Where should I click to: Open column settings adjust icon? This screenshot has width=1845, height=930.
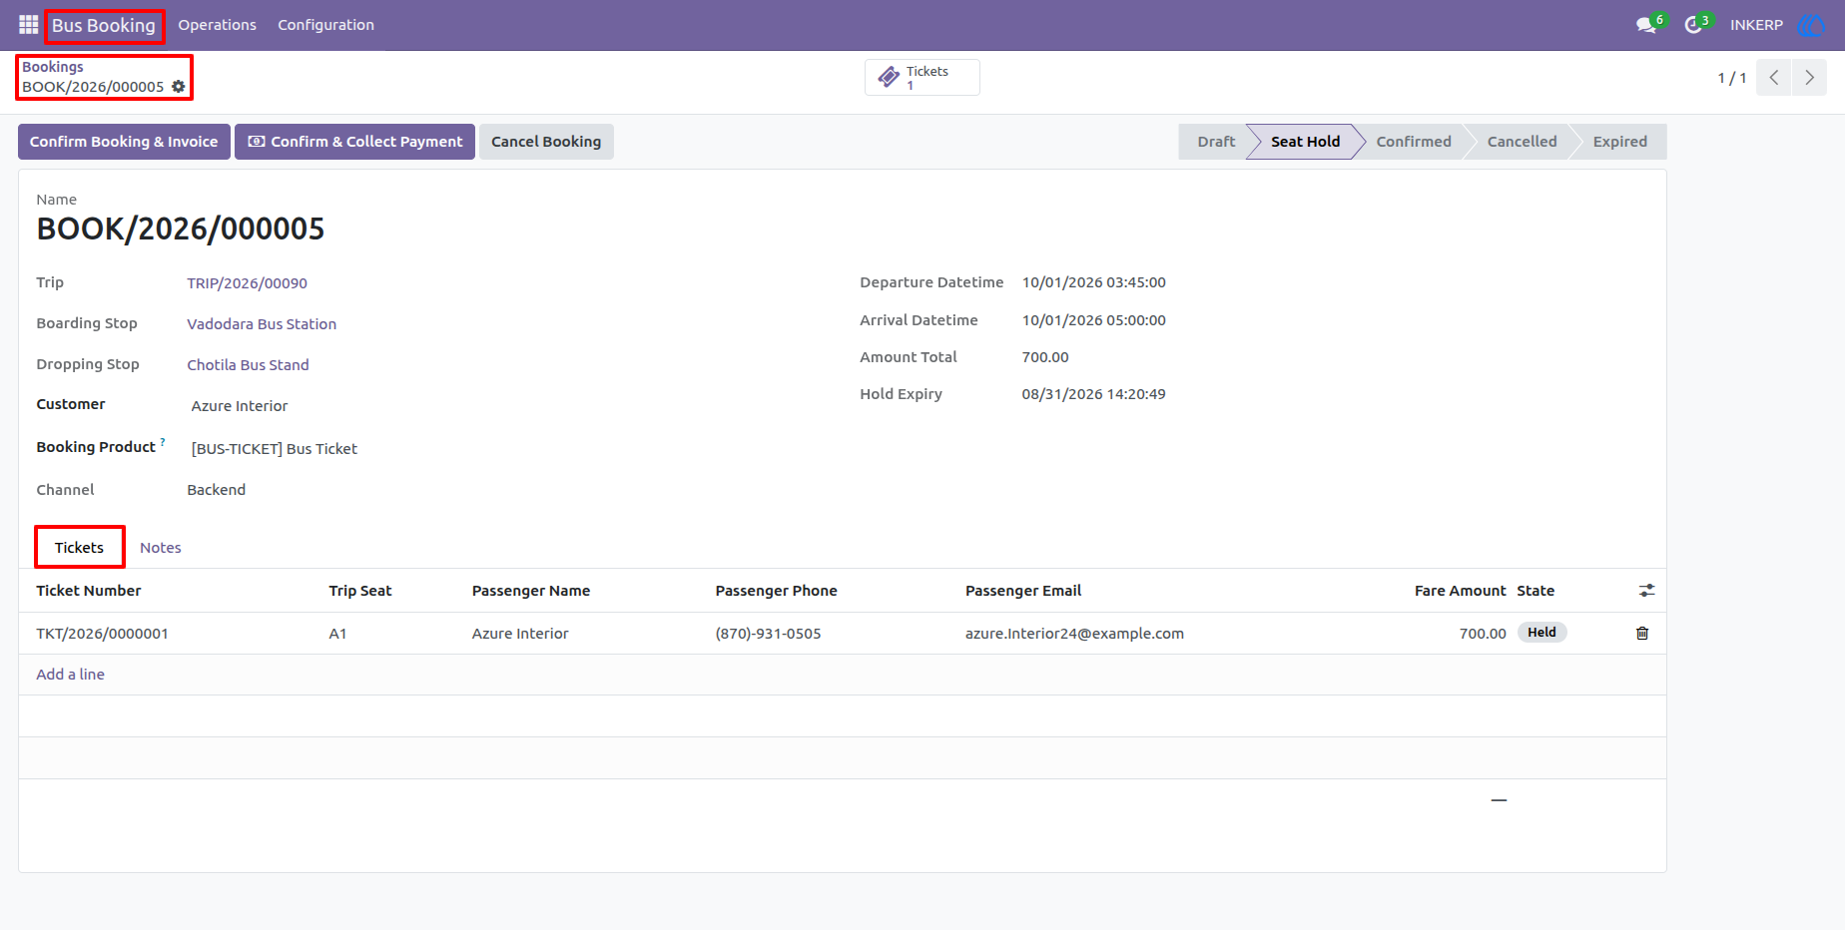point(1646,591)
